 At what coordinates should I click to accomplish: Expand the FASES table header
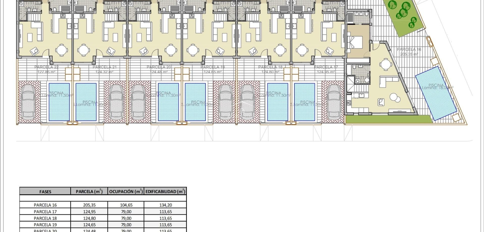click(45, 192)
